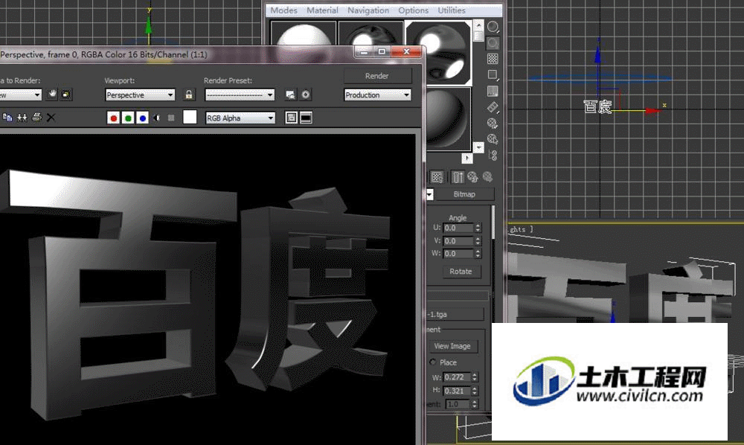Click the Bitmap map type button
This screenshot has width=744, height=445.
pyautogui.click(x=464, y=194)
